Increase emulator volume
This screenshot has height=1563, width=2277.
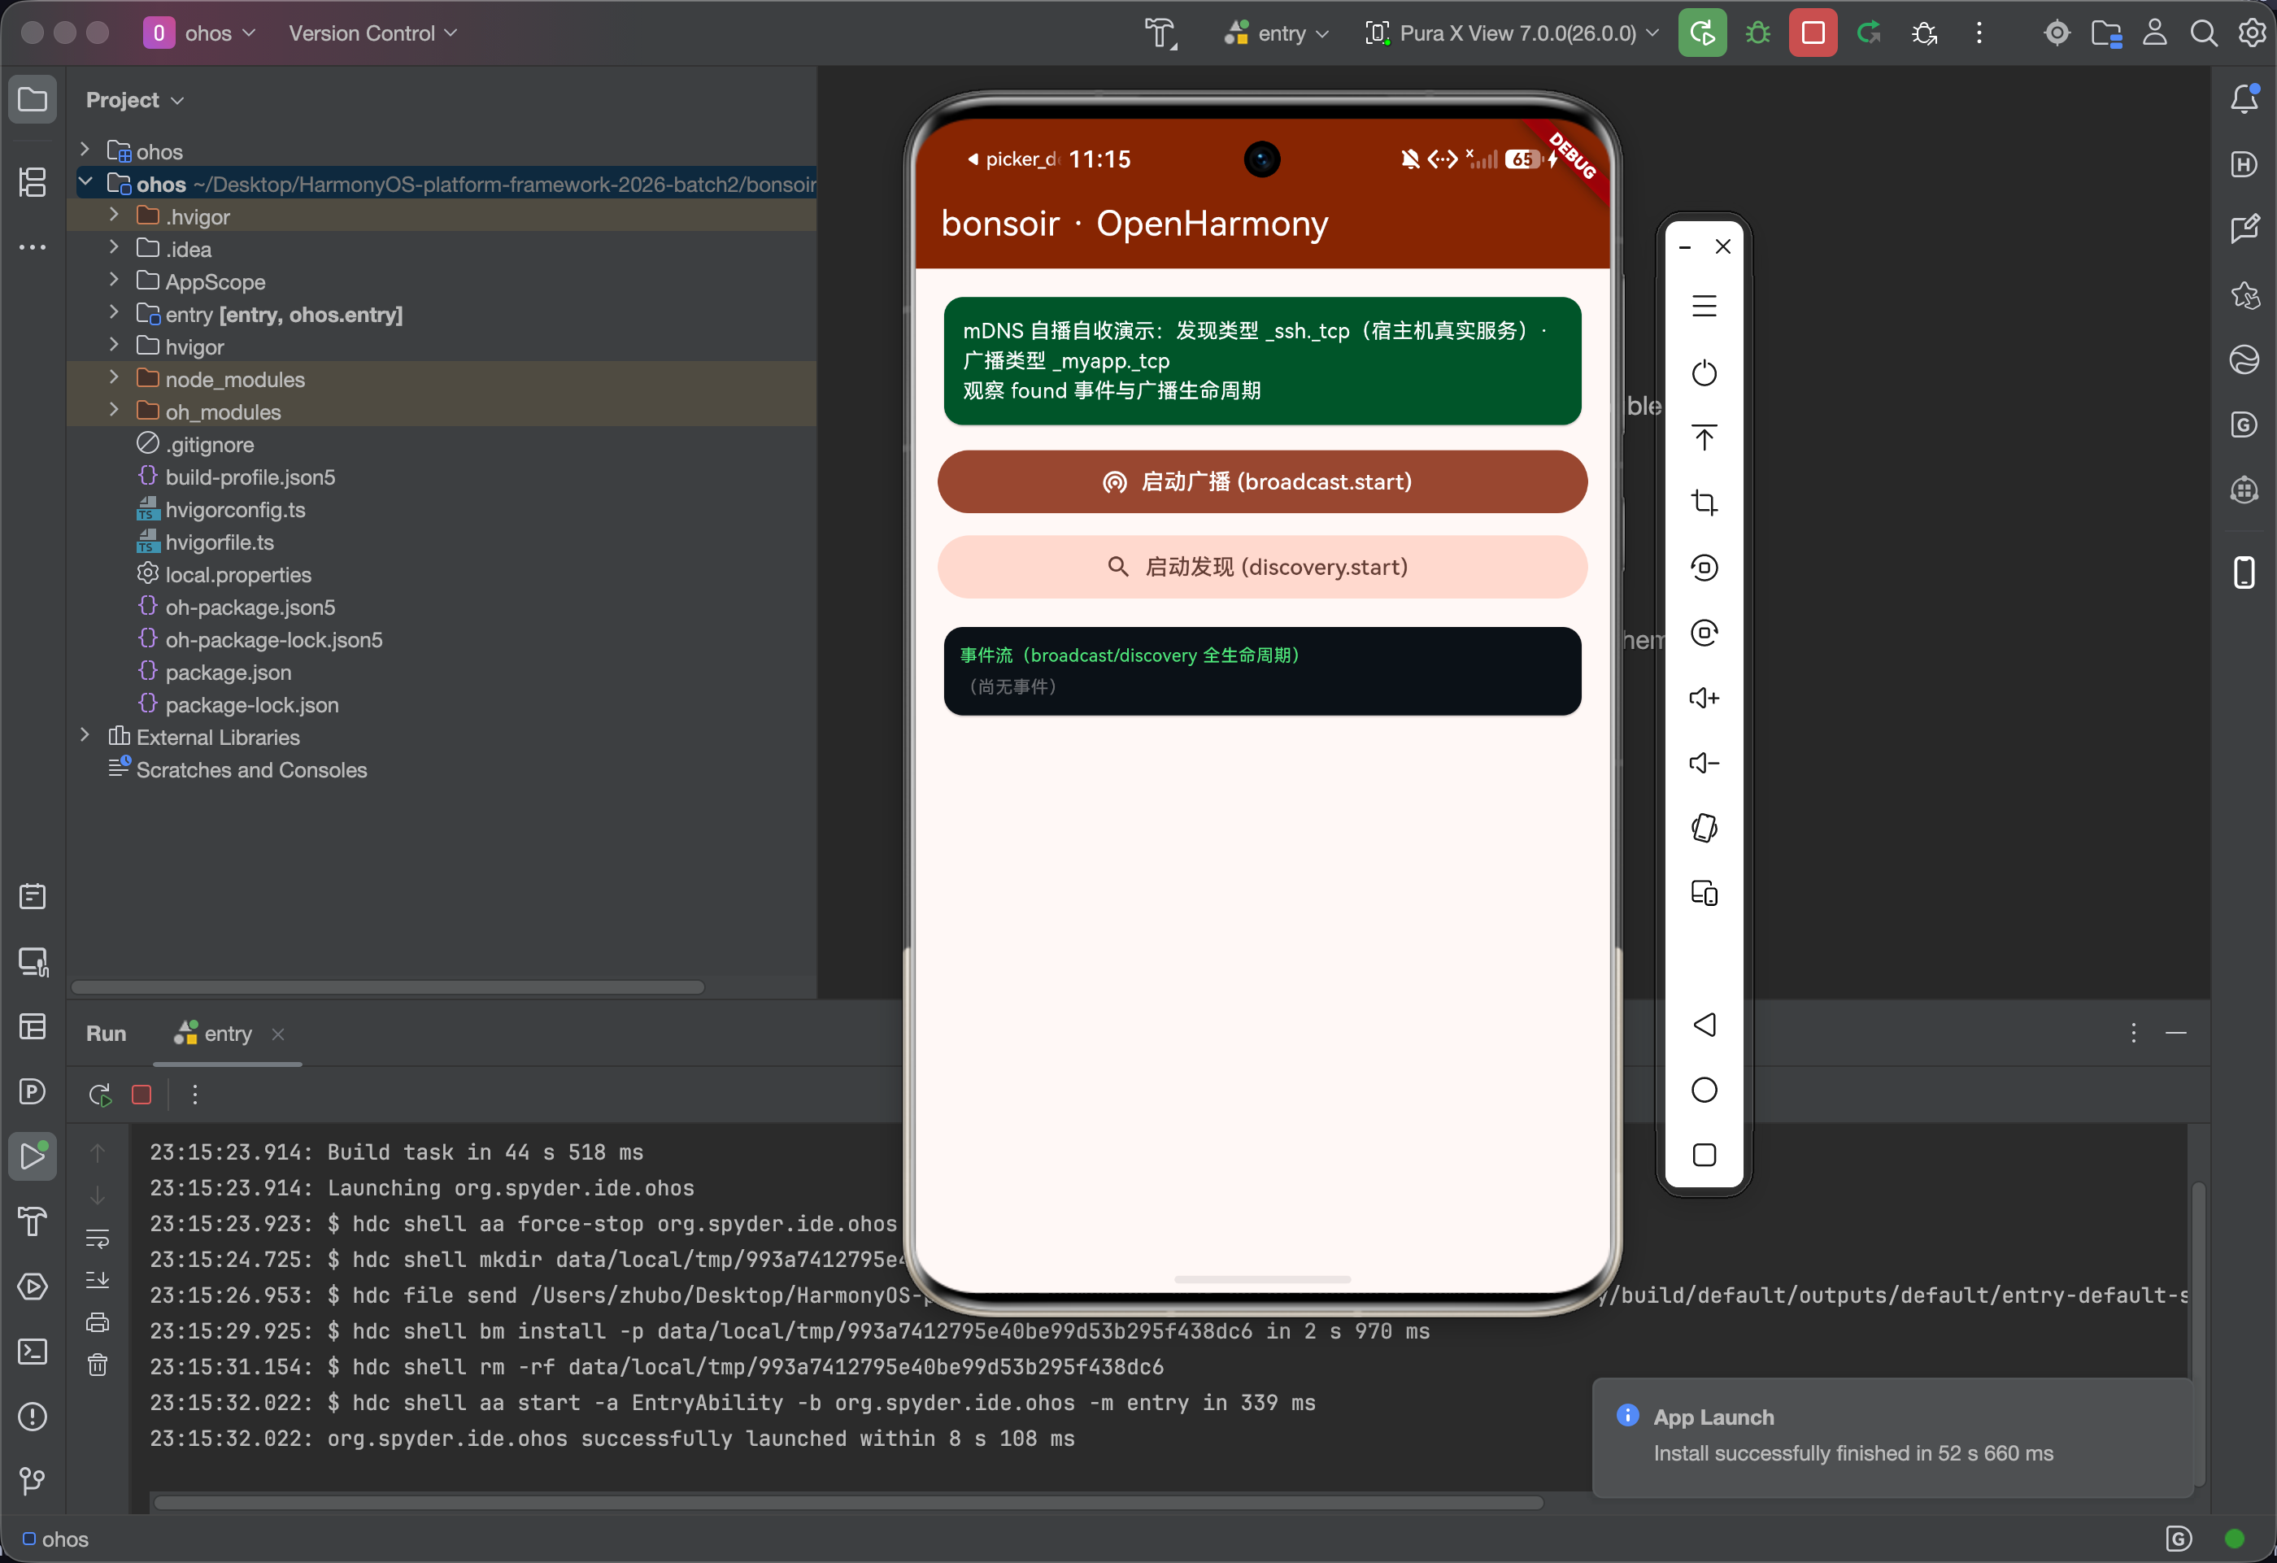point(1704,698)
